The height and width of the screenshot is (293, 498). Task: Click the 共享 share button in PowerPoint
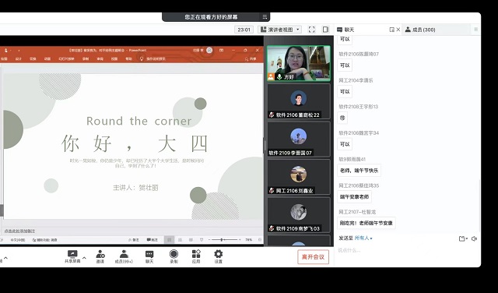[x=251, y=59]
